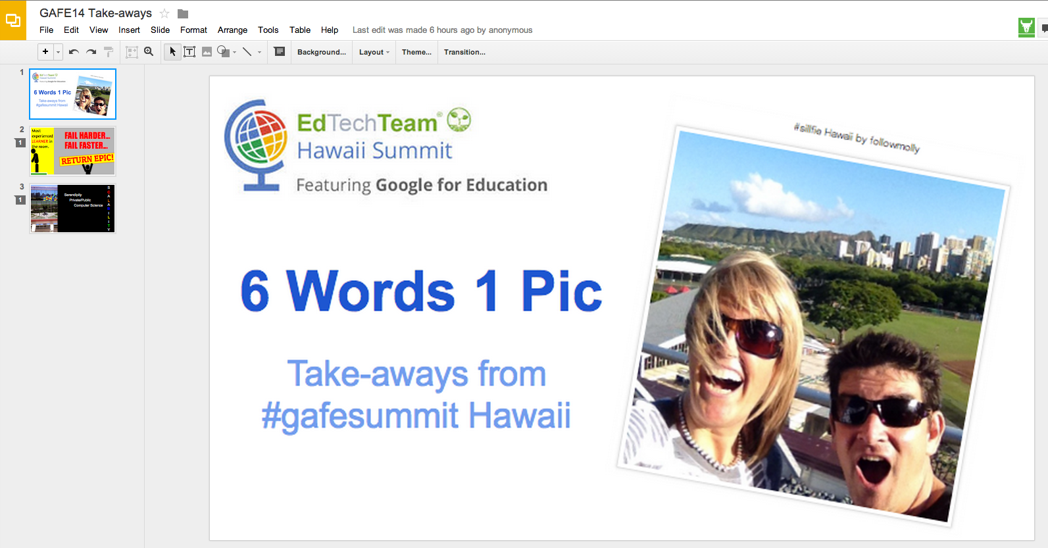Select 'Take-aways from #gafesummit Hawaii' subtitle
This screenshot has width=1048, height=548.
tap(416, 395)
